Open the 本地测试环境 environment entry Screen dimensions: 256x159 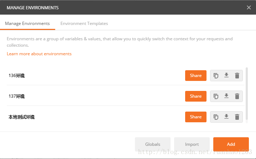[x=21, y=117]
